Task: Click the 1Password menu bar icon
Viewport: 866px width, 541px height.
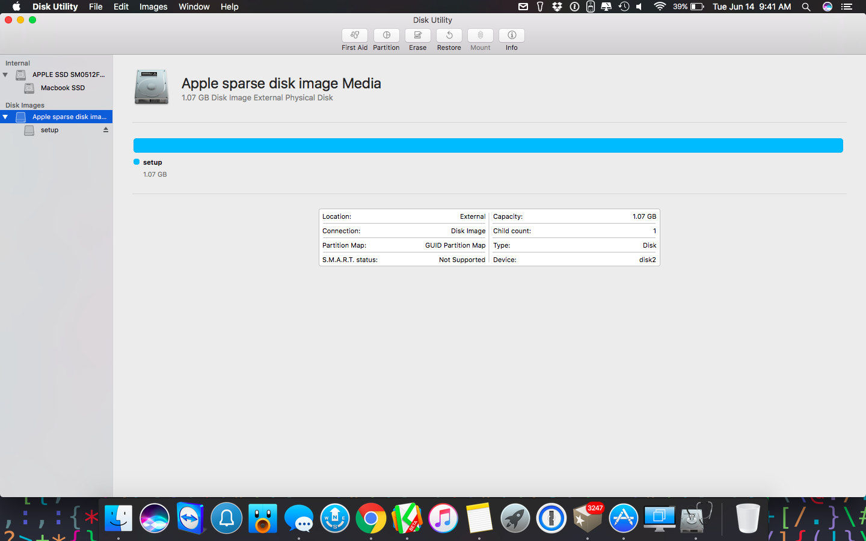Action: (574, 7)
